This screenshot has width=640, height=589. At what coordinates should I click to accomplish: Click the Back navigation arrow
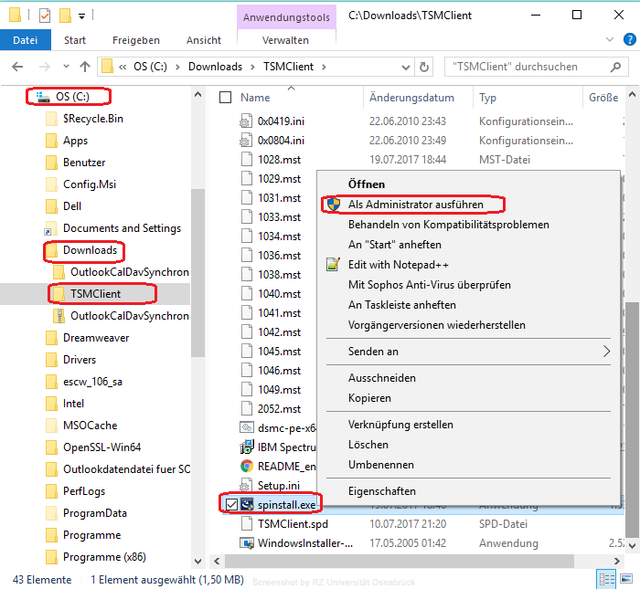16,67
